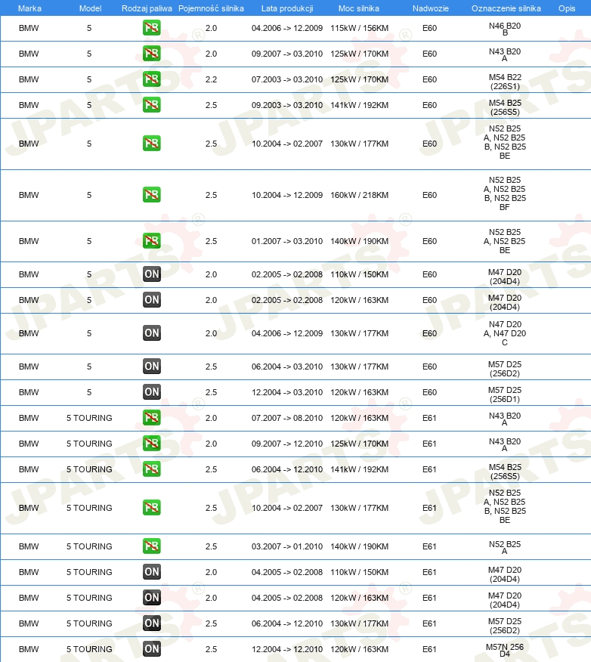Click diesel ON icon in E61 130kW / 177KM diesel row
The height and width of the screenshot is (662, 591).
(x=152, y=623)
